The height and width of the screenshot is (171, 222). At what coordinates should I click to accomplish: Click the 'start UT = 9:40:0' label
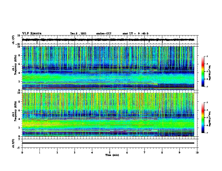coord(135,34)
